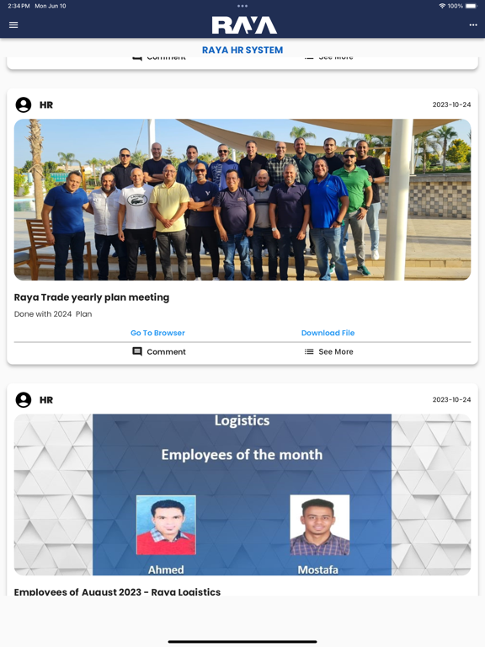The image size is (485, 647).
Task: Expand See More on Raya Trade post
Action: (328, 351)
